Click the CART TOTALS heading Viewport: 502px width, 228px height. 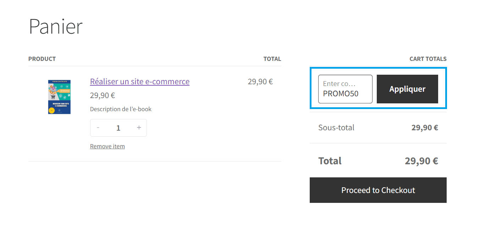pyautogui.click(x=428, y=59)
